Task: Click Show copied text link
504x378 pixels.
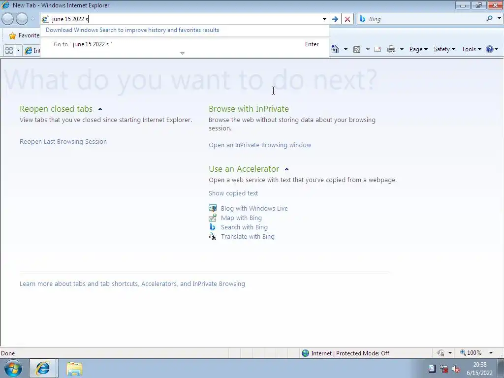Action: 233,193
